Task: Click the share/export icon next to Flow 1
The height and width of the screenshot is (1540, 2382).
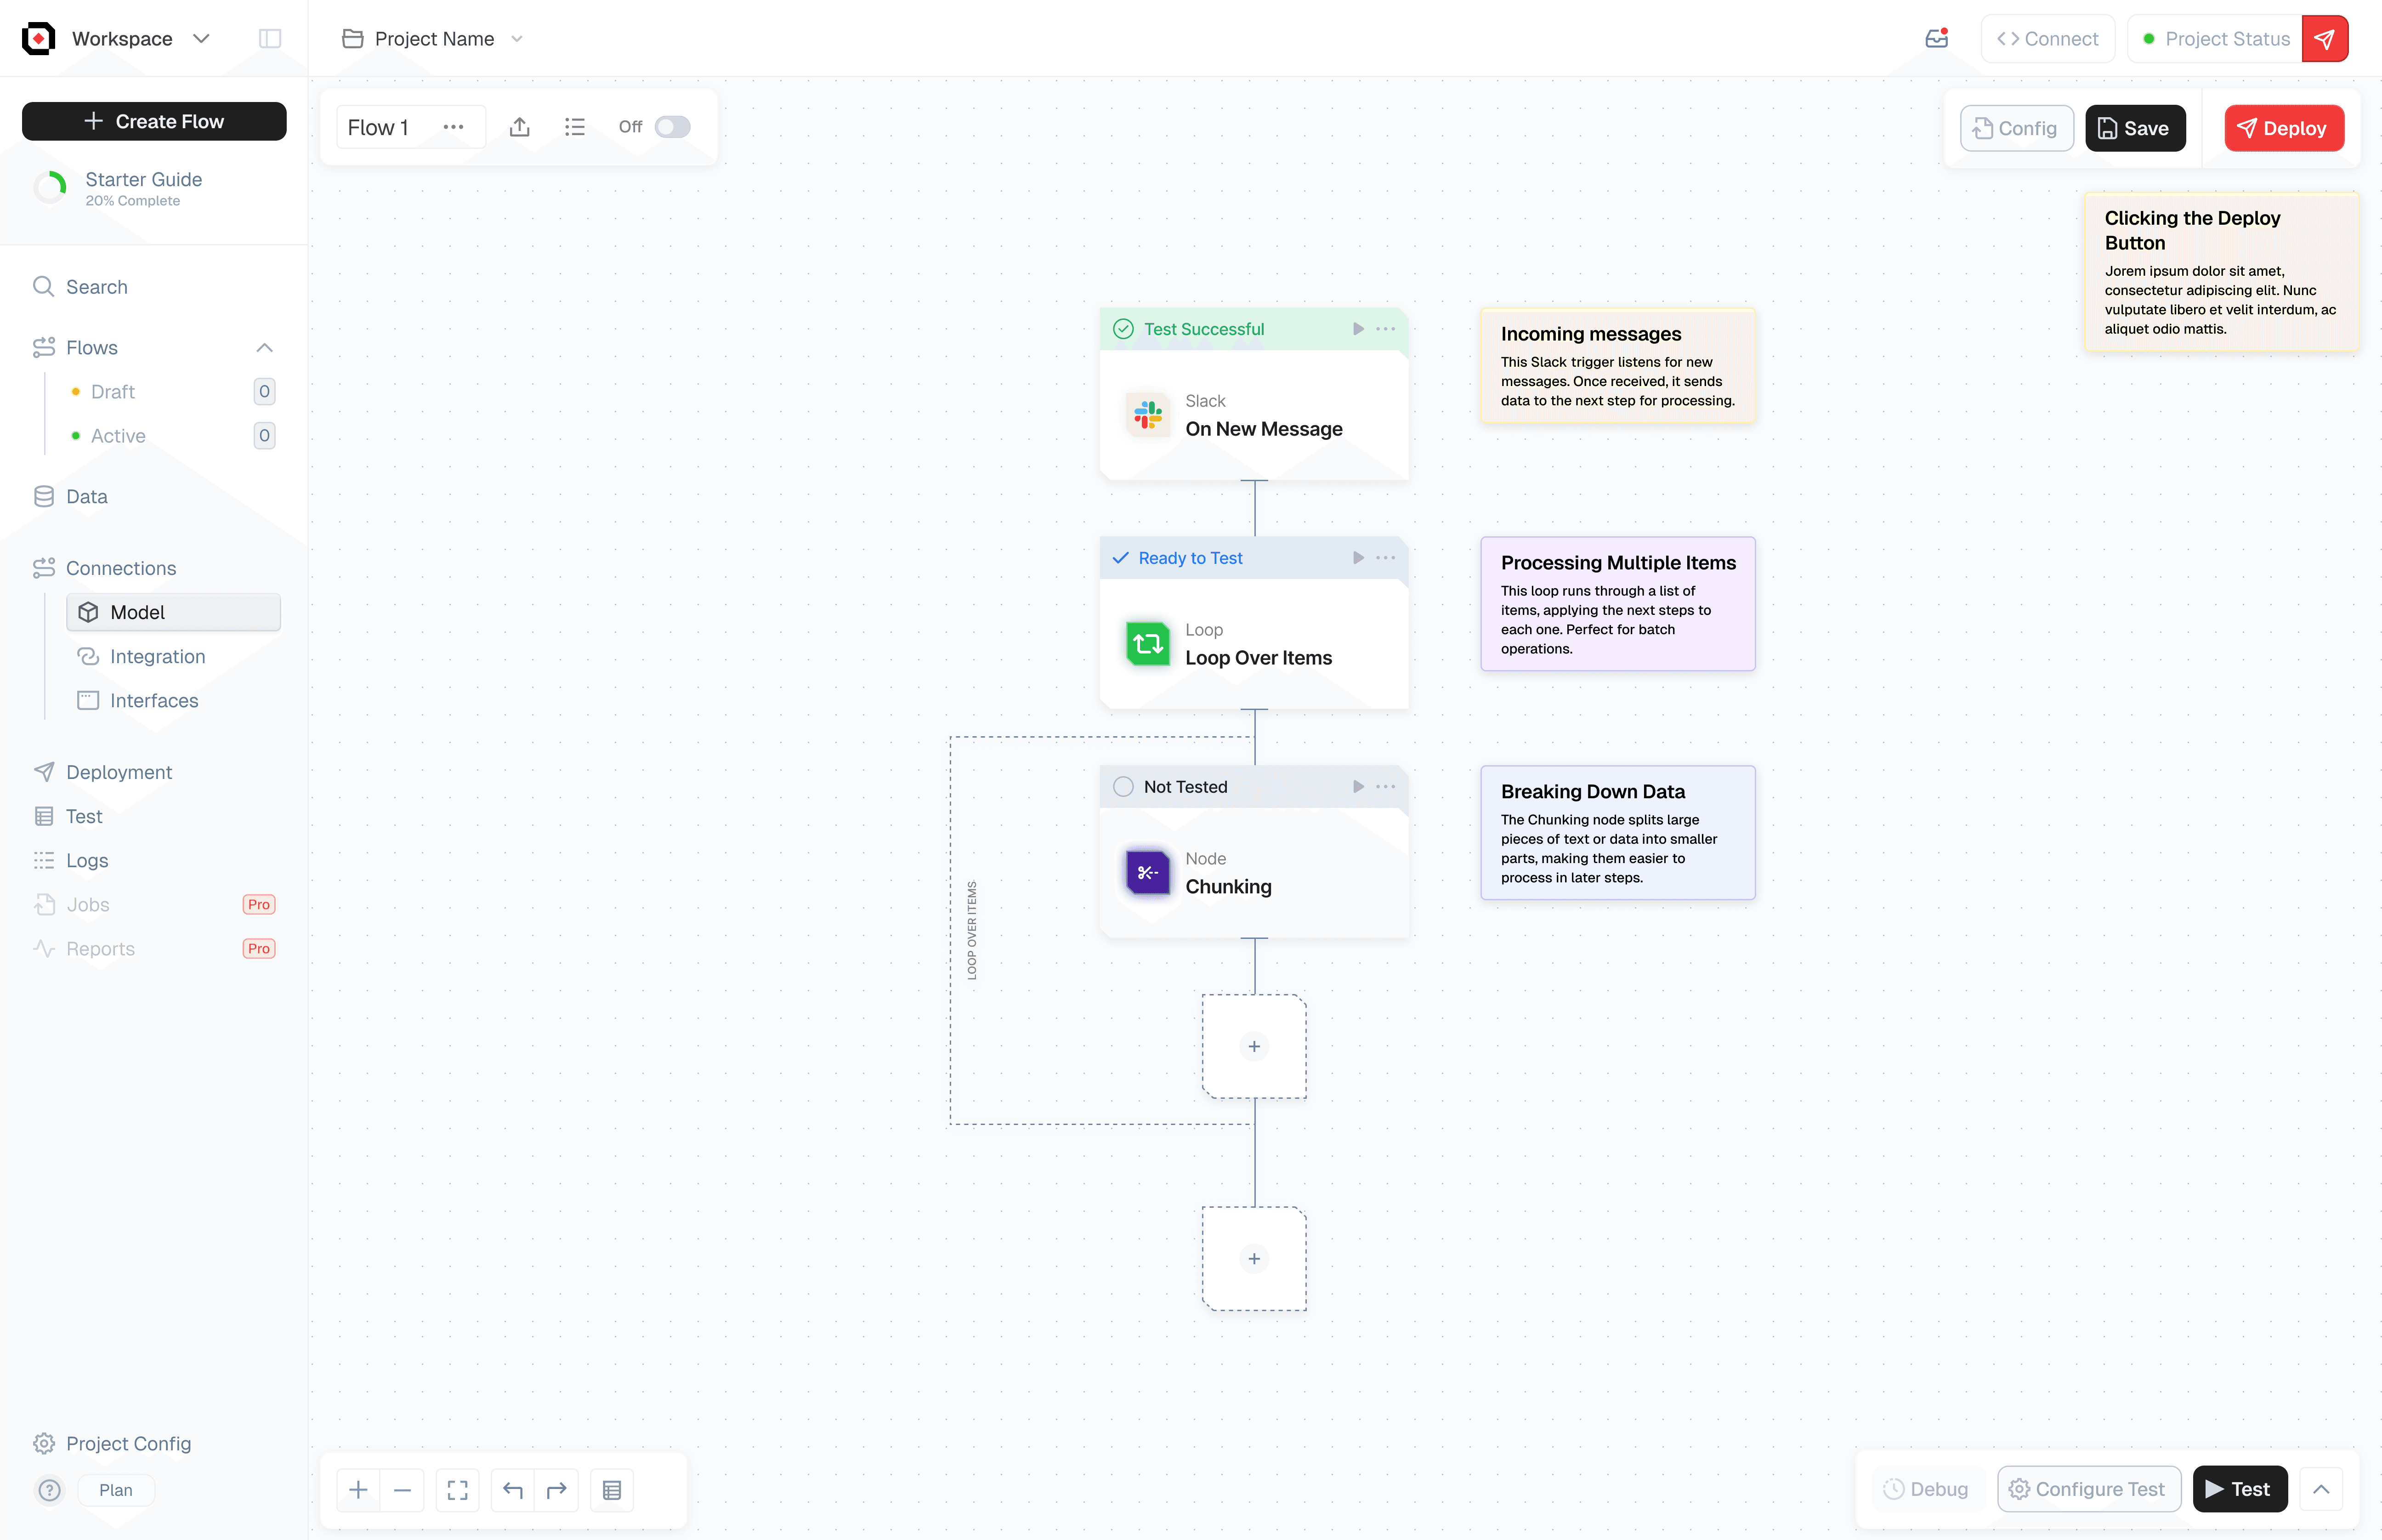Action: [x=519, y=127]
